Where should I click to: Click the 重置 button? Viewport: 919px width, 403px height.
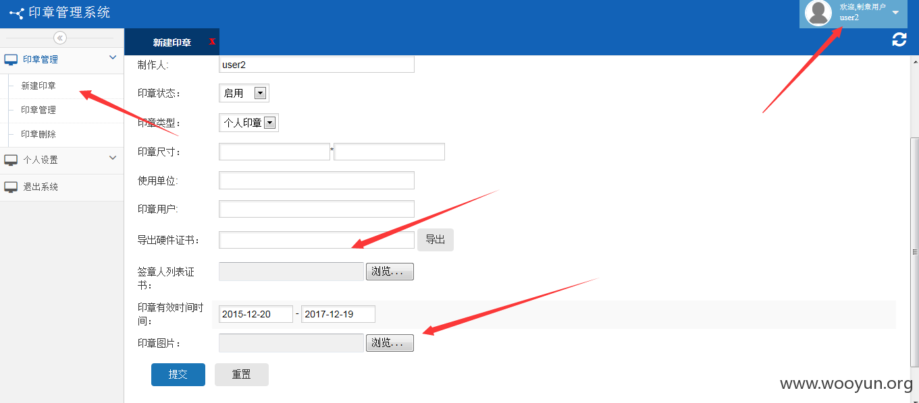tap(242, 375)
